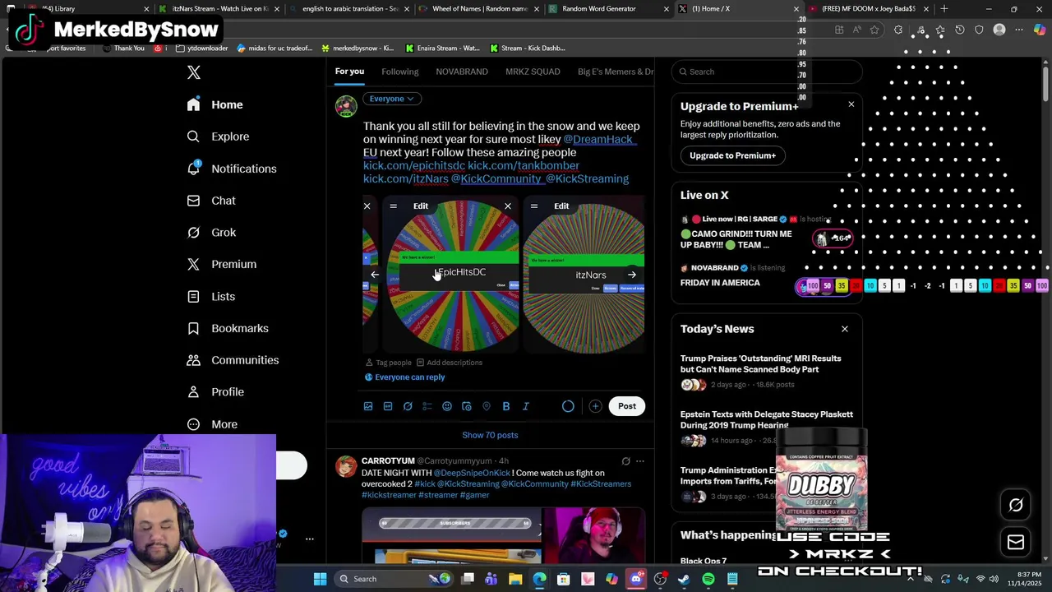The image size is (1052, 592).
Task: Add another post with plus icon
Action: click(x=595, y=406)
